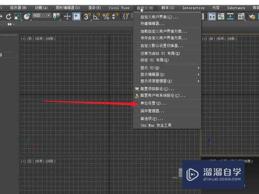The image size is (259, 194).
Task: Toggle 锁定 UI 布局(K) entry
Action: (167, 60)
